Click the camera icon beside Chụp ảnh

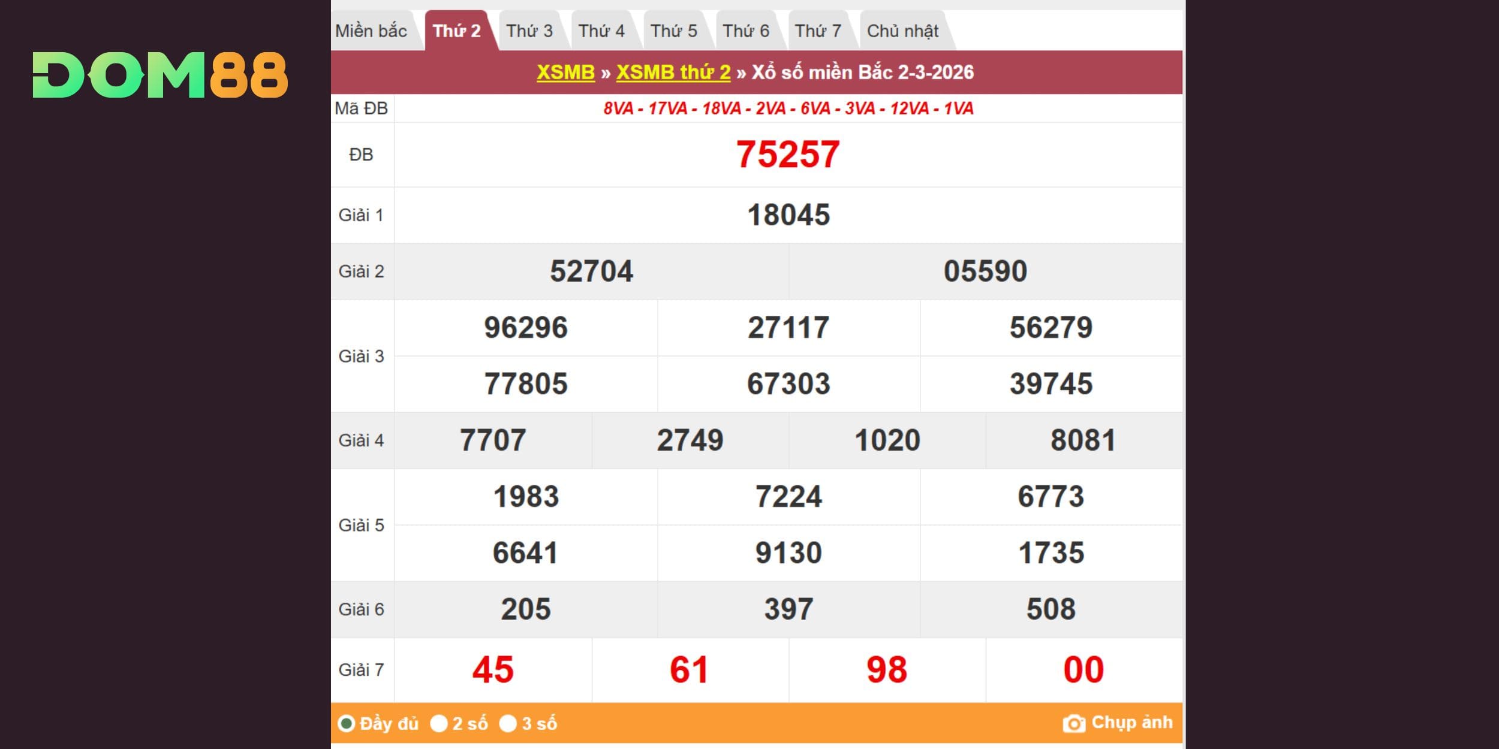[x=1073, y=723]
